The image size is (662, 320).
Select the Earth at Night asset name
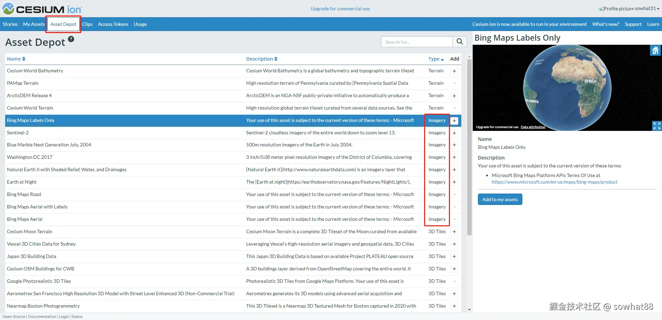click(22, 182)
